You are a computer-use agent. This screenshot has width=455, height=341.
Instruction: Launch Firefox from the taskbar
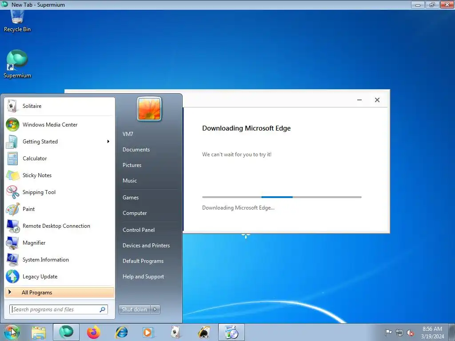tap(93, 332)
